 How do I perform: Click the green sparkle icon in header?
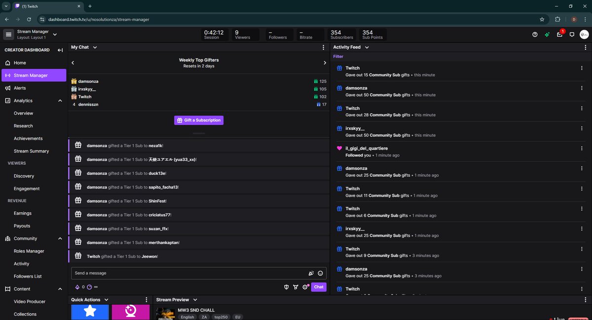pos(547,34)
